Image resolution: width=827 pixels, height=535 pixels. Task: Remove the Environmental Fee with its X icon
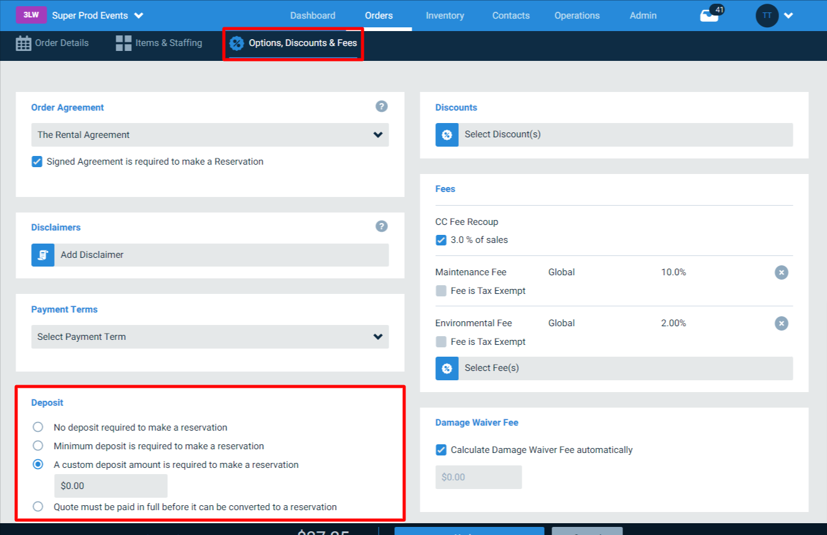pyautogui.click(x=782, y=323)
